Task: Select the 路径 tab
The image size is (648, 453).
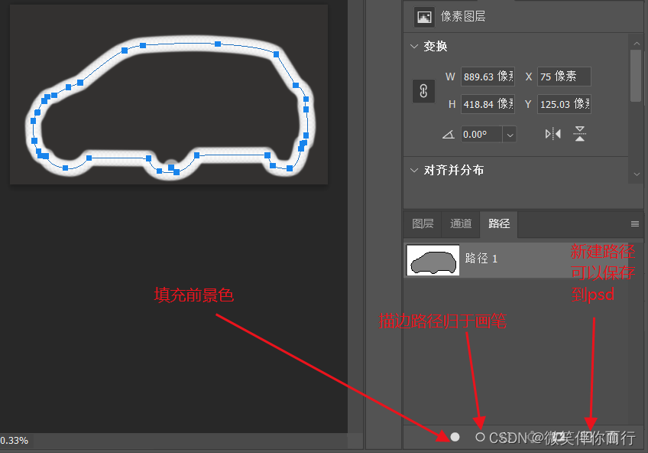Action: coord(499,223)
